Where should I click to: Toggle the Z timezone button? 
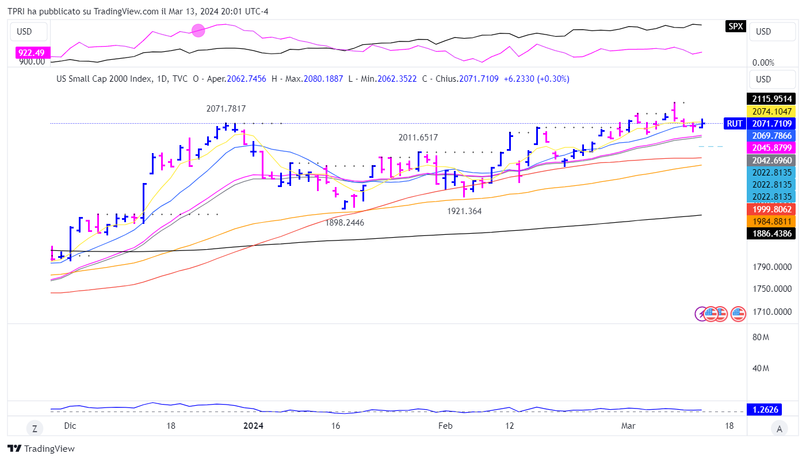pyautogui.click(x=35, y=428)
